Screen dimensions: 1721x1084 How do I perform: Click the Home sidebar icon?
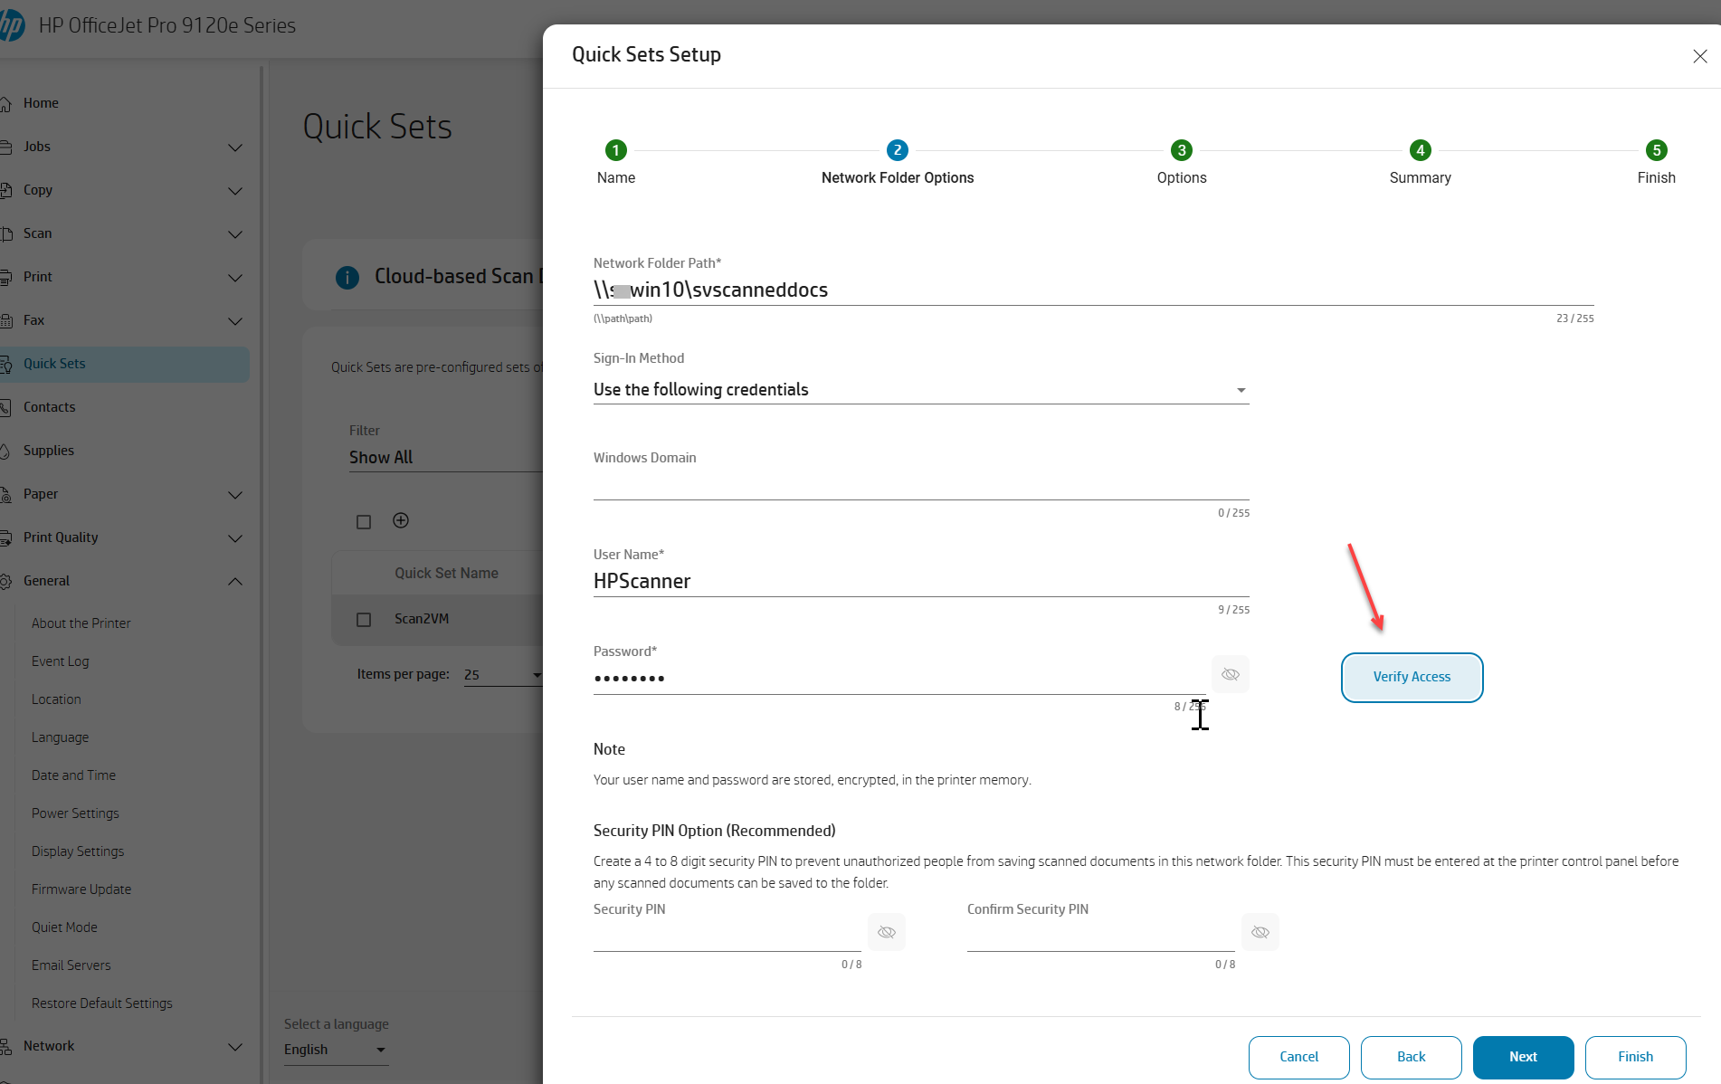click(x=5, y=103)
